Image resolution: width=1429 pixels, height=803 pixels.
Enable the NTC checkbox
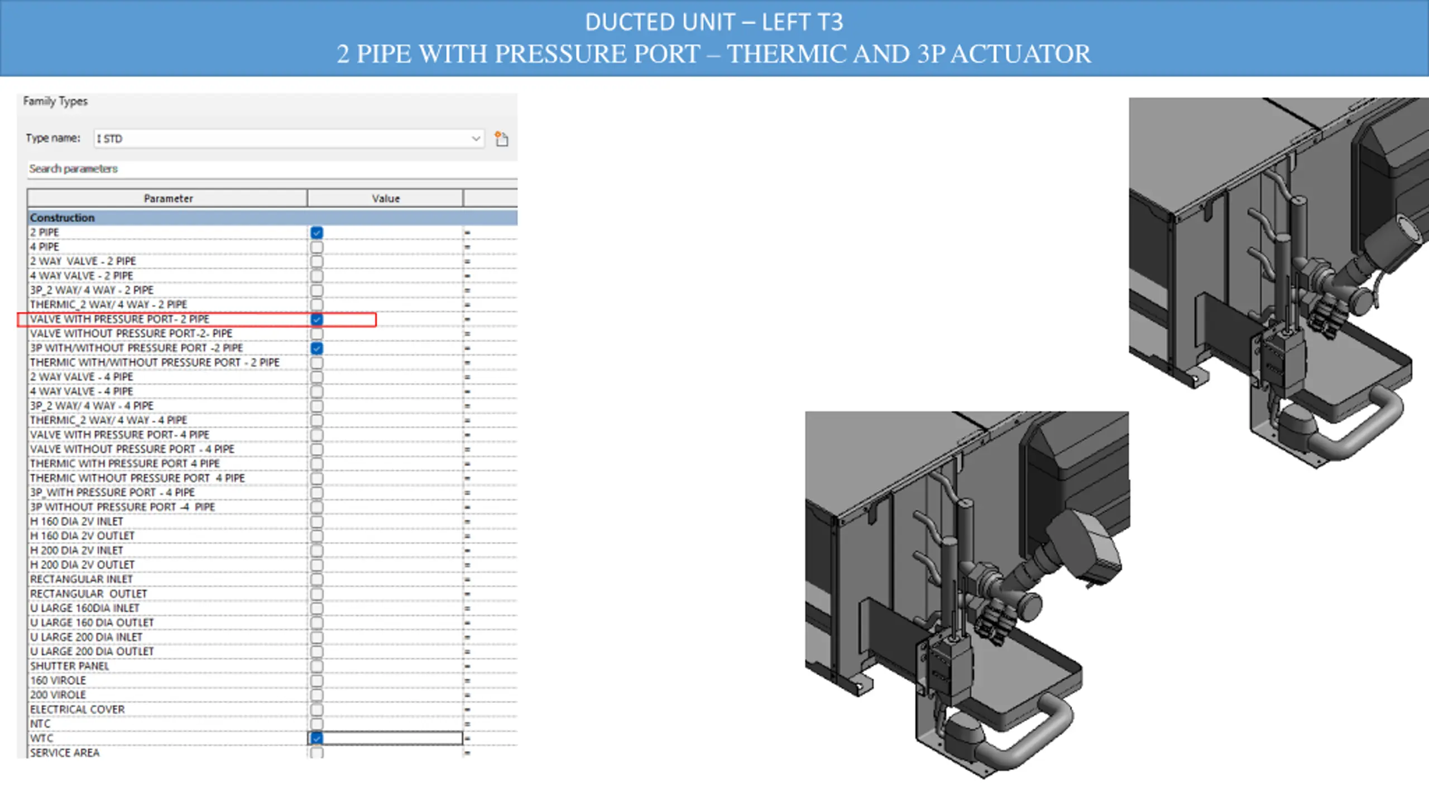pyautogui.click(x=317, y=724)
